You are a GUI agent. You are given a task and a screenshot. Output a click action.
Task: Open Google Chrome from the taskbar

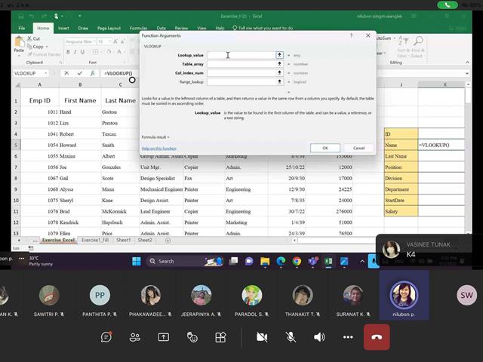coord(297,262)
